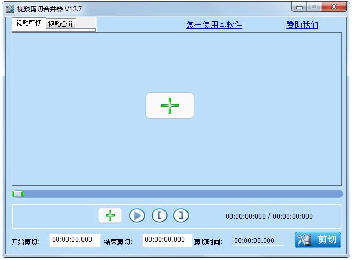Set cut end with right bracket button
The height and width of the screenshot is (260, 352).
coord(181,216)
